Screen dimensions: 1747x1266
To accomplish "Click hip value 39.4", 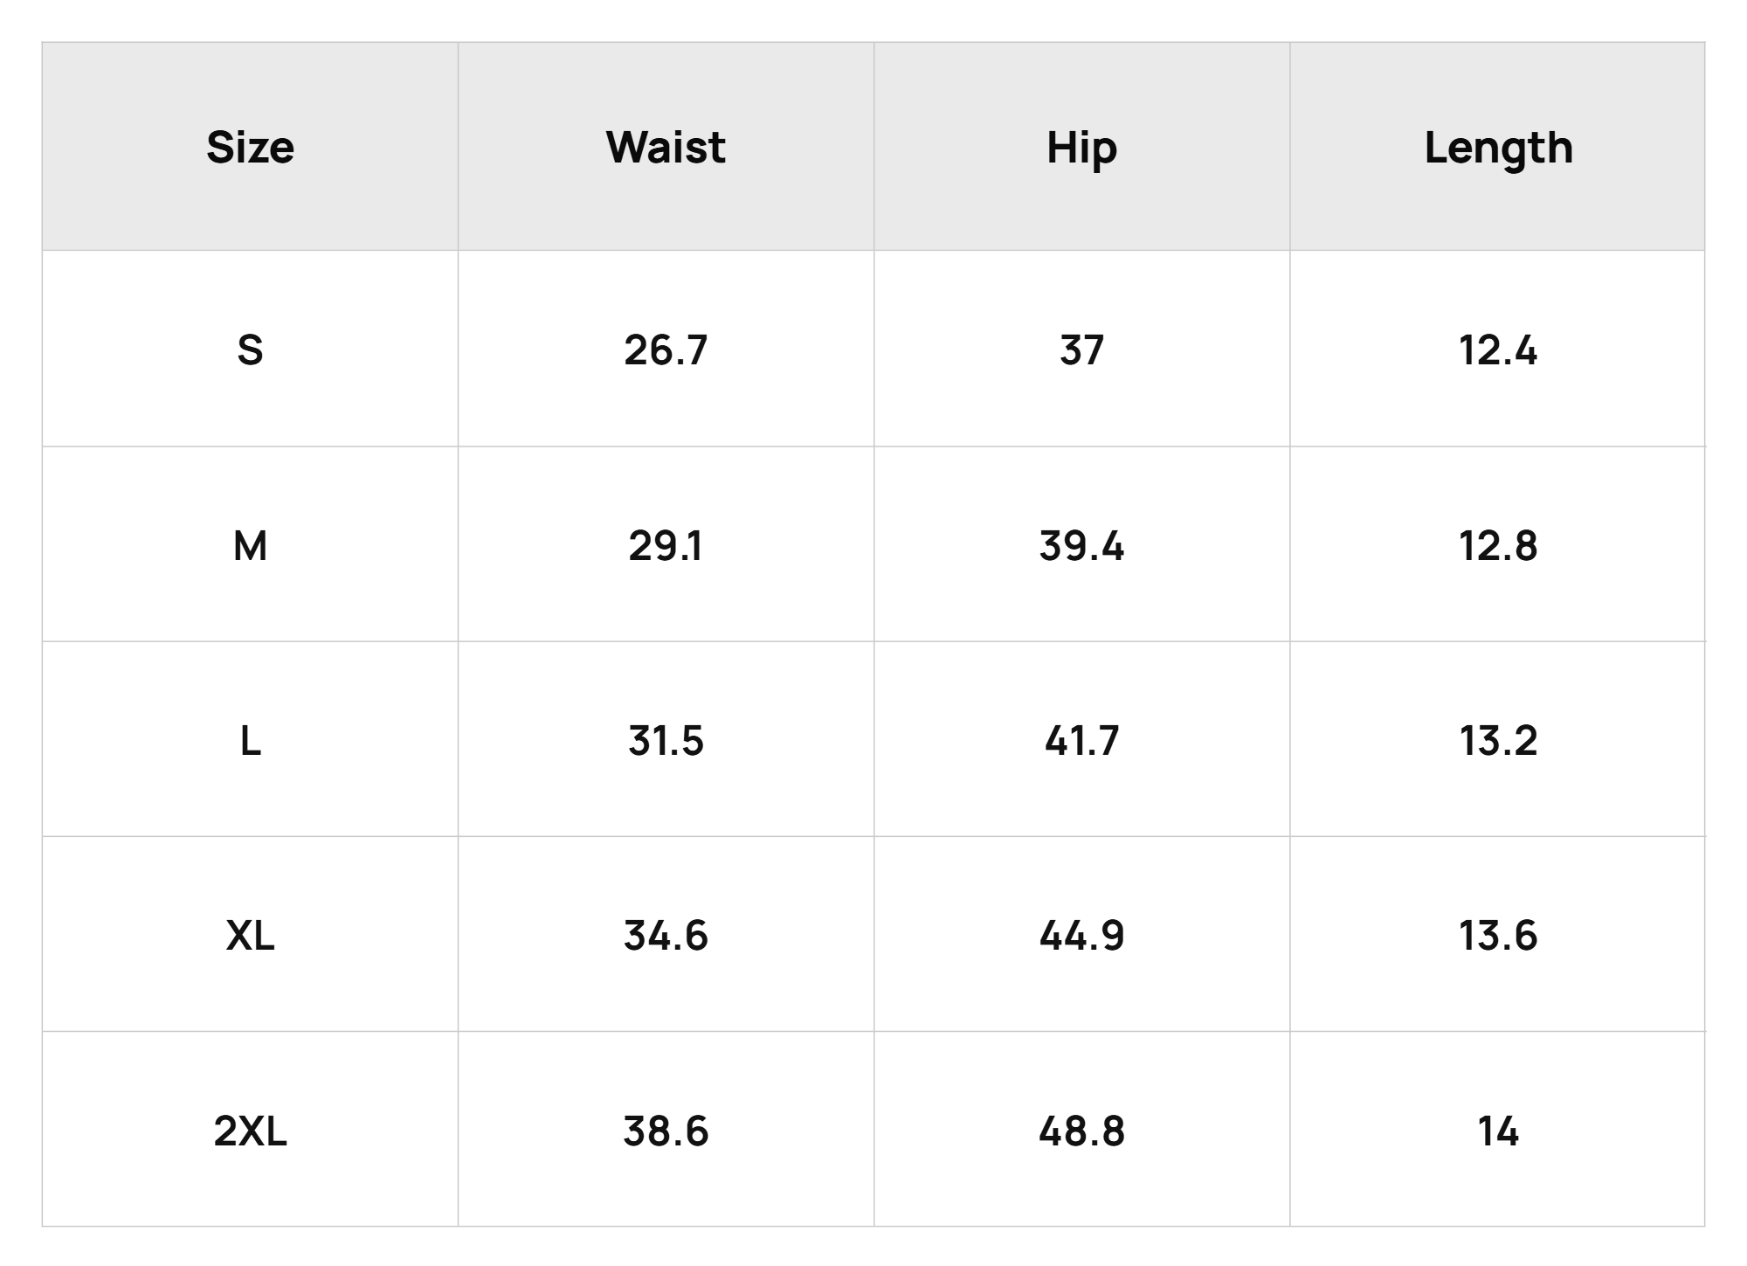I will (x=1081, y=545).
